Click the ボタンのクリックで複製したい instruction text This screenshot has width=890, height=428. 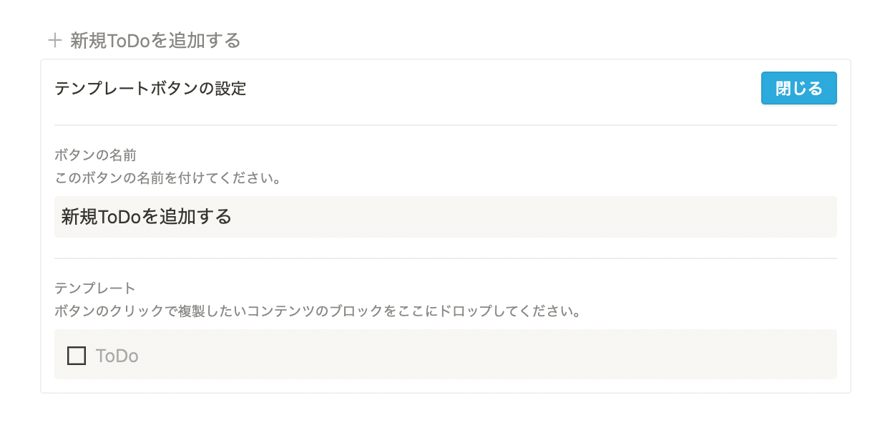[x=143, y=312]
